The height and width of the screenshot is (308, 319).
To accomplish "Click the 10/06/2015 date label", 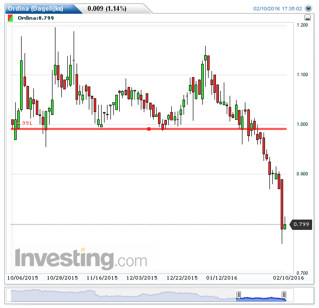I will coord(23,278).
